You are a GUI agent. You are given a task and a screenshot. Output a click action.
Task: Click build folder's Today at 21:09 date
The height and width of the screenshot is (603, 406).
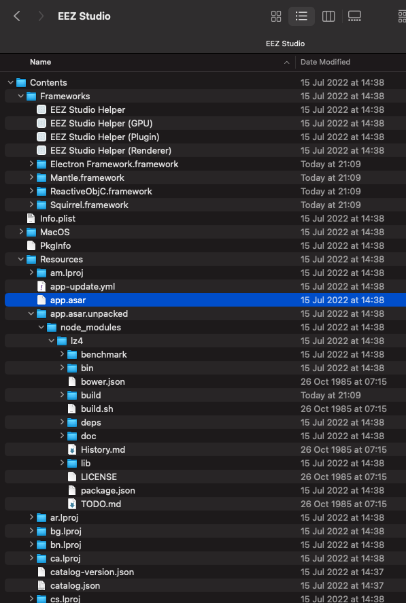click(x=331, y=395)
